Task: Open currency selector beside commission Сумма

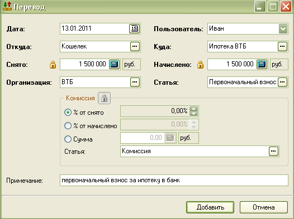Action: coord(188,138)
